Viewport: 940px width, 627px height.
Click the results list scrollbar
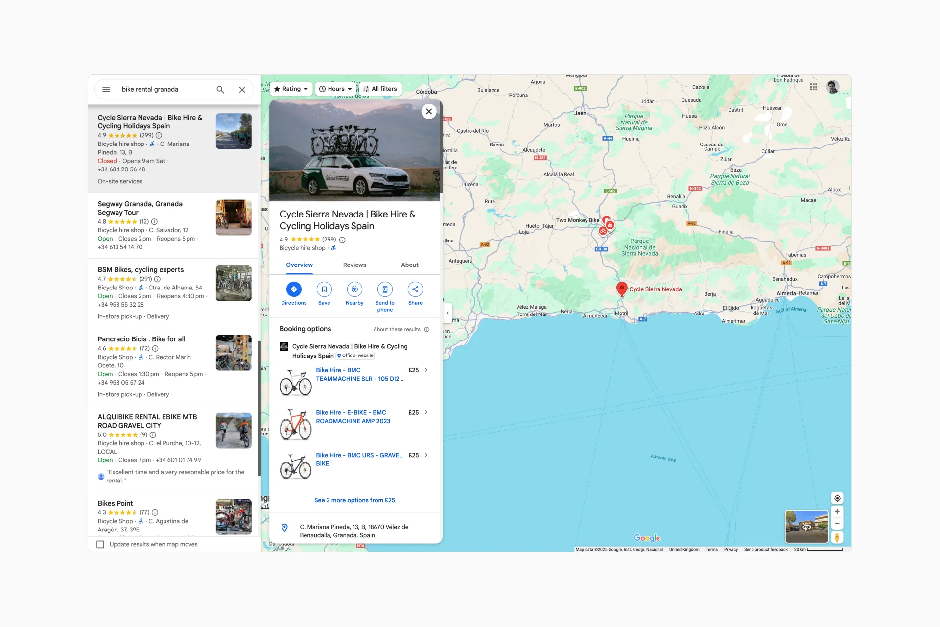point(259,409)
